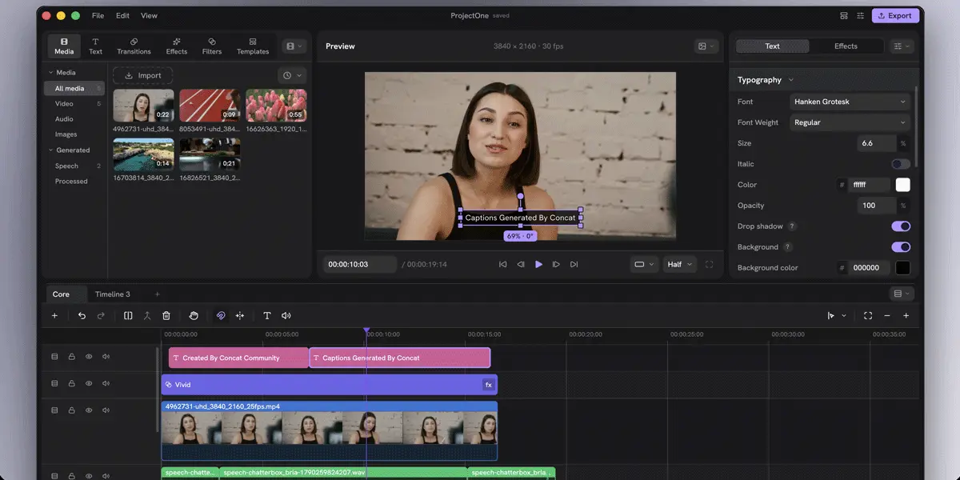The width and height of the screenshot is (960, 480).
Task: Switch to the Effects tab in the properties panel
Action: (846, 46)
